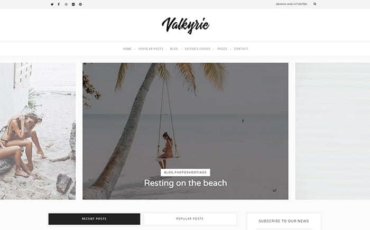
Task: Click the Valkyrie logo
Action: pyautogui.click(x=186, y=25)
